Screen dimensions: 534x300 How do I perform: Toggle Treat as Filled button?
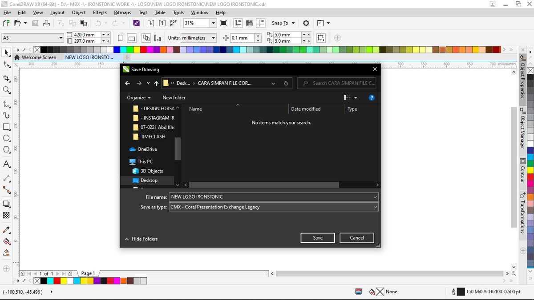coord(321,38)
